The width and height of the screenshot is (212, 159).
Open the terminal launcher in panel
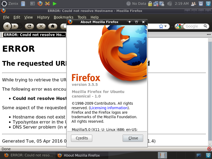32,4
